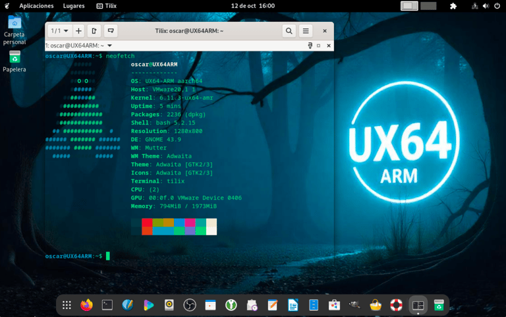
Task: Open the Papelera desktop icon
Action: click(14, 61)
